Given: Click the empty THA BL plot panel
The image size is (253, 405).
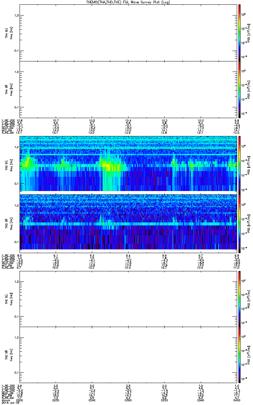Looking at the screenshot, I should coord(128,33).
